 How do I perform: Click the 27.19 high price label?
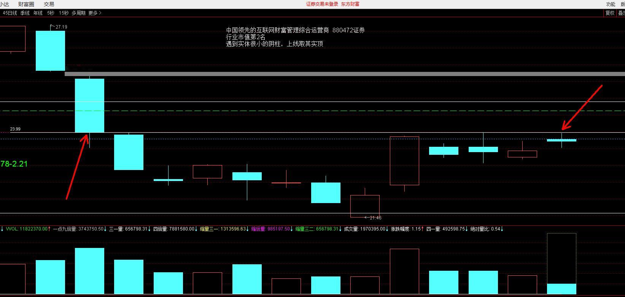(x=61, y=27)
